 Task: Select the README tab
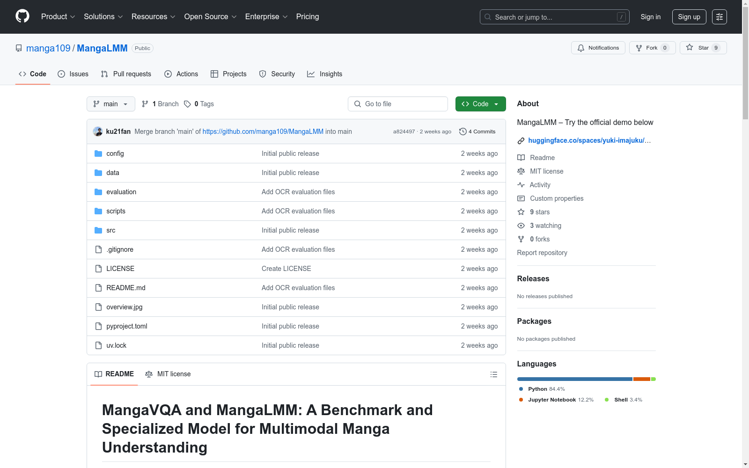coord(114,374)
